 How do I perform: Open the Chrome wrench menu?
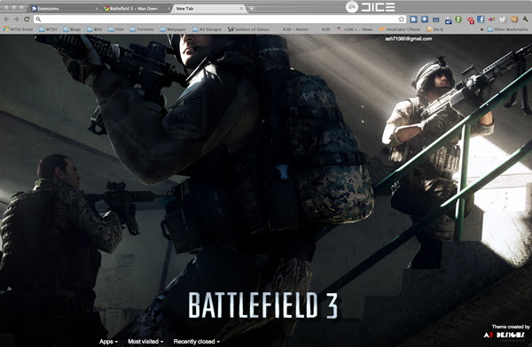(526, 19)
